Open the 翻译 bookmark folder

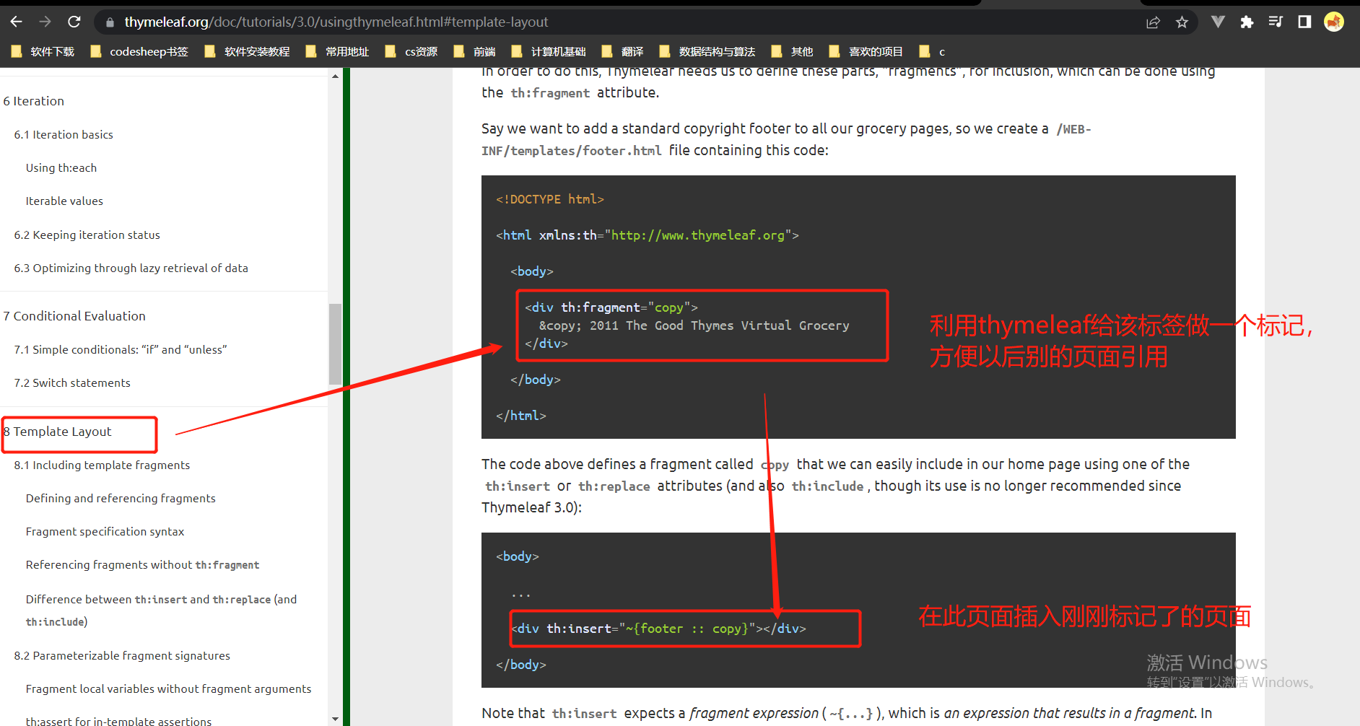pyautogui.click(x=622, y=51)
